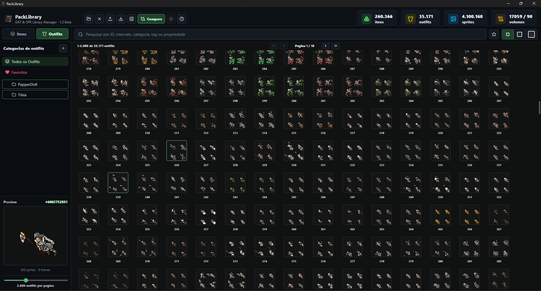Go to the first page
This screenshot has width=541, height=291.
274,46
